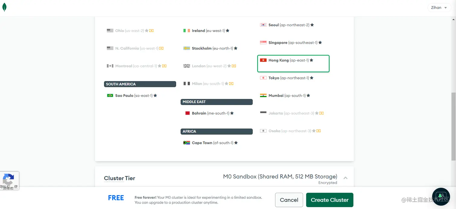The height and width of the screenshot is (209, 456).
Task: Click the Brazil flag beside Sao Paulo
Action: click(x=110, y=96)
